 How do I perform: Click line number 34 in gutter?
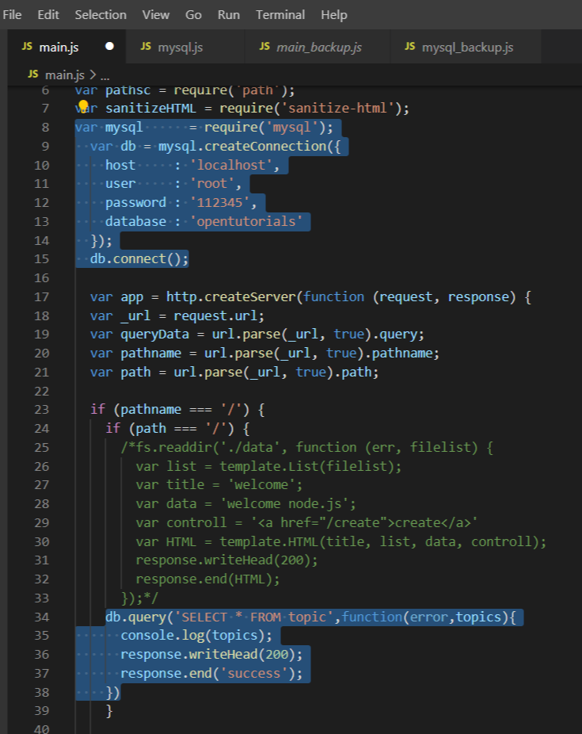[x=41, y=617]
